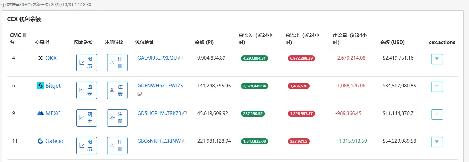Select net flow value +1,315,913.59
469x162 pixels.
click(351, 141)
